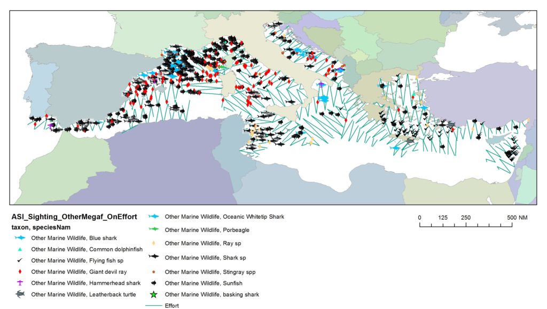Click 'Other Marine Wildlife, Porbeagle' label

tap(207, 230)
